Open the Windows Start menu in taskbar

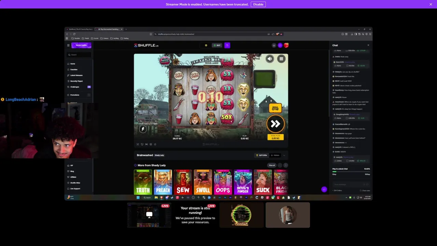coord(138,197)
